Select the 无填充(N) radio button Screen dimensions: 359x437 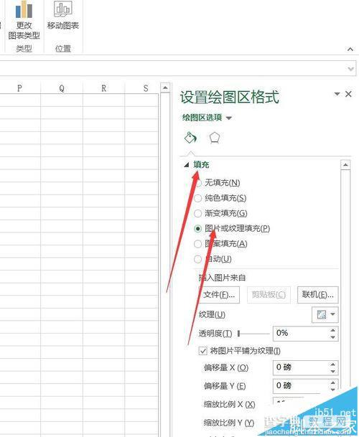197,183
